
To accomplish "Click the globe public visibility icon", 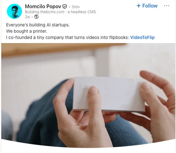I will (36, 17).
